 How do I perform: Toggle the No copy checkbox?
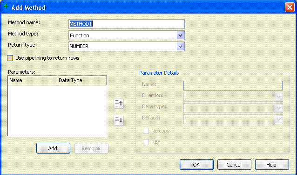click(x=146, y=131)
